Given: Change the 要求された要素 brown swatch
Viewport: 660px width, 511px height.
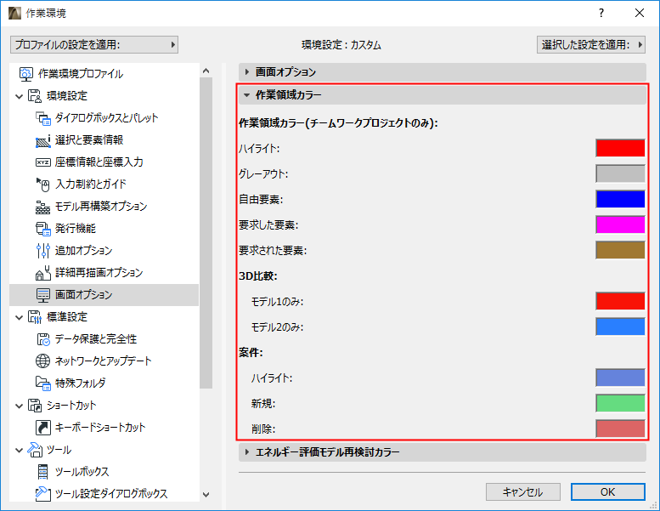Looking at the screenshot, I should coord(620,250).
